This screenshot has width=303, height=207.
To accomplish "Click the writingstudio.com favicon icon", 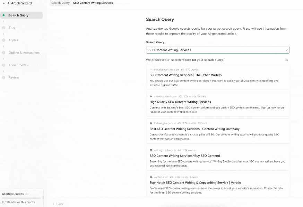I will (151, 150).
